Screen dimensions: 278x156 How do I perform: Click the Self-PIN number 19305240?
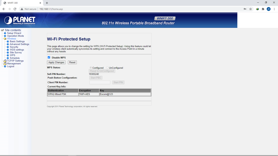(94, 74)
